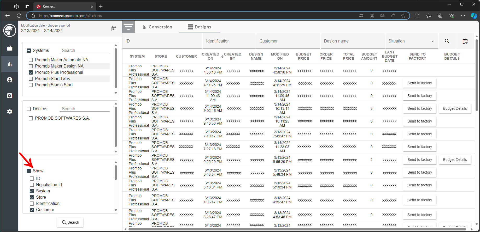Open browser essentials heart icon

452,16
